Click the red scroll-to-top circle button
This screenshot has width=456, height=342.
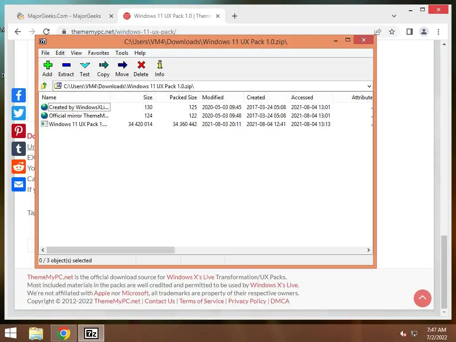(422, 298)
